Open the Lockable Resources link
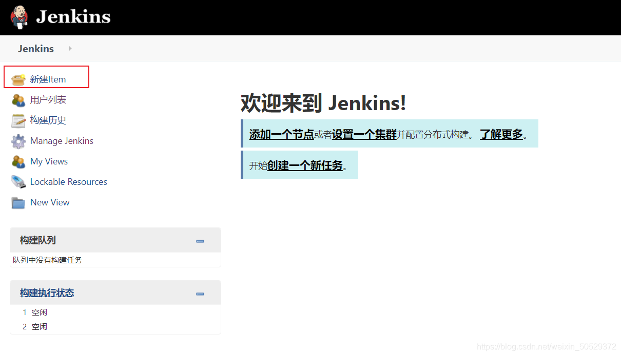Screen dimensions: 621x356 [x=69, y=182]
